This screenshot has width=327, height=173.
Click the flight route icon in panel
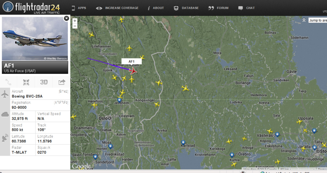pos(8,82)
